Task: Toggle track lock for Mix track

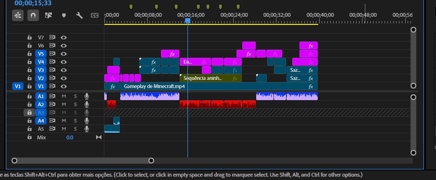Action: [x=29, y=137]
